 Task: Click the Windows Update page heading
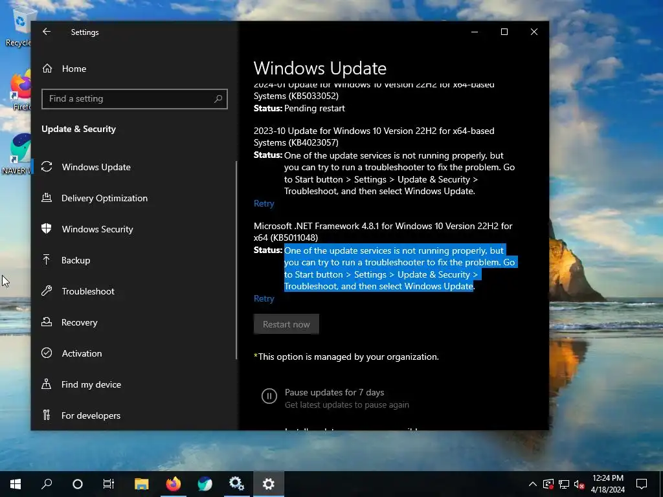click(320, 68)
